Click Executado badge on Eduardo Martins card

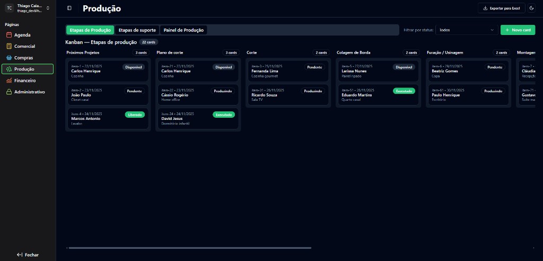pos(404,91)
